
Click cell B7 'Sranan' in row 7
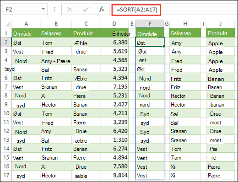(56, 87)
